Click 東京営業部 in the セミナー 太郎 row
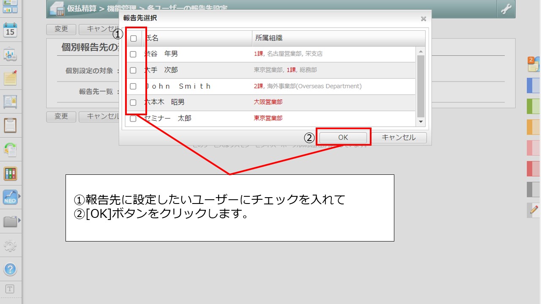This screenshot has width=541, height=304. (x=268, y=118)
